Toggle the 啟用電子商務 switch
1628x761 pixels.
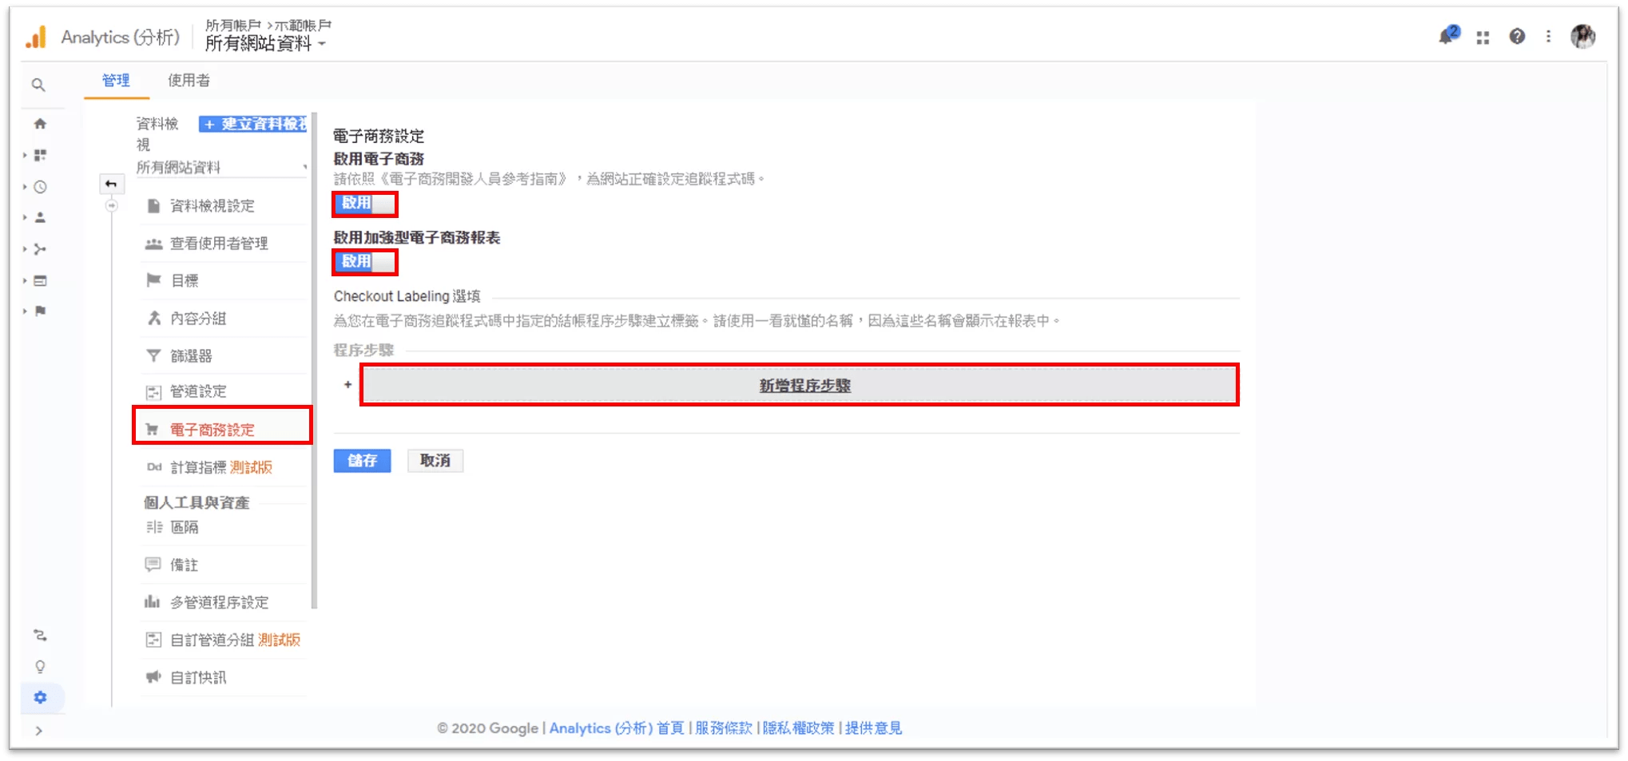pos(365,204)
